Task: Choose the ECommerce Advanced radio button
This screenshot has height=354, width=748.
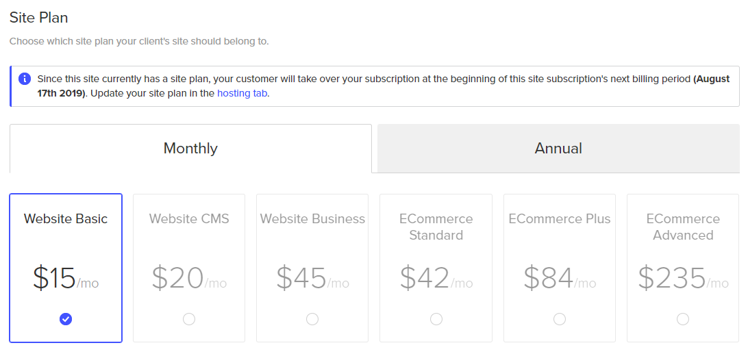Action: (x=683, y=318)
